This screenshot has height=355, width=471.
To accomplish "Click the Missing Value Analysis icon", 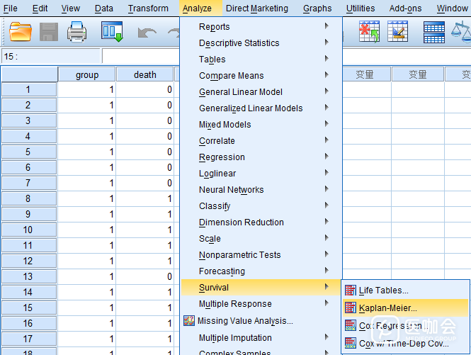I will (x=189, y=321).
